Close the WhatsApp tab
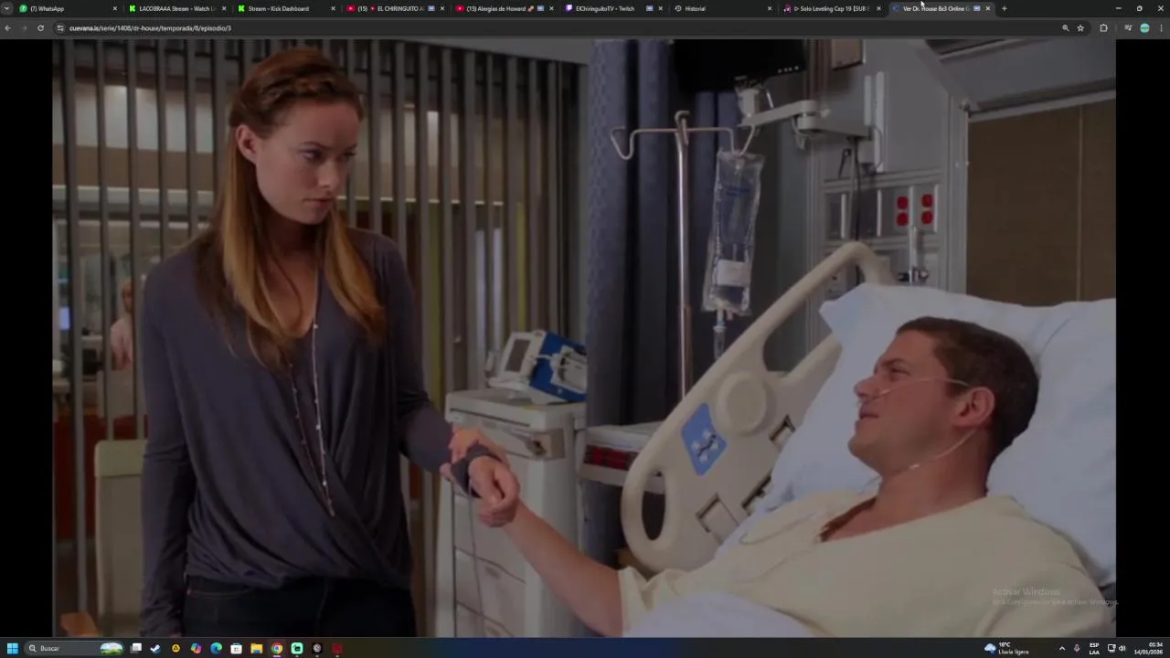Image resolution: width=1170 pixels, height=658 pixels. tap(115, 8)
